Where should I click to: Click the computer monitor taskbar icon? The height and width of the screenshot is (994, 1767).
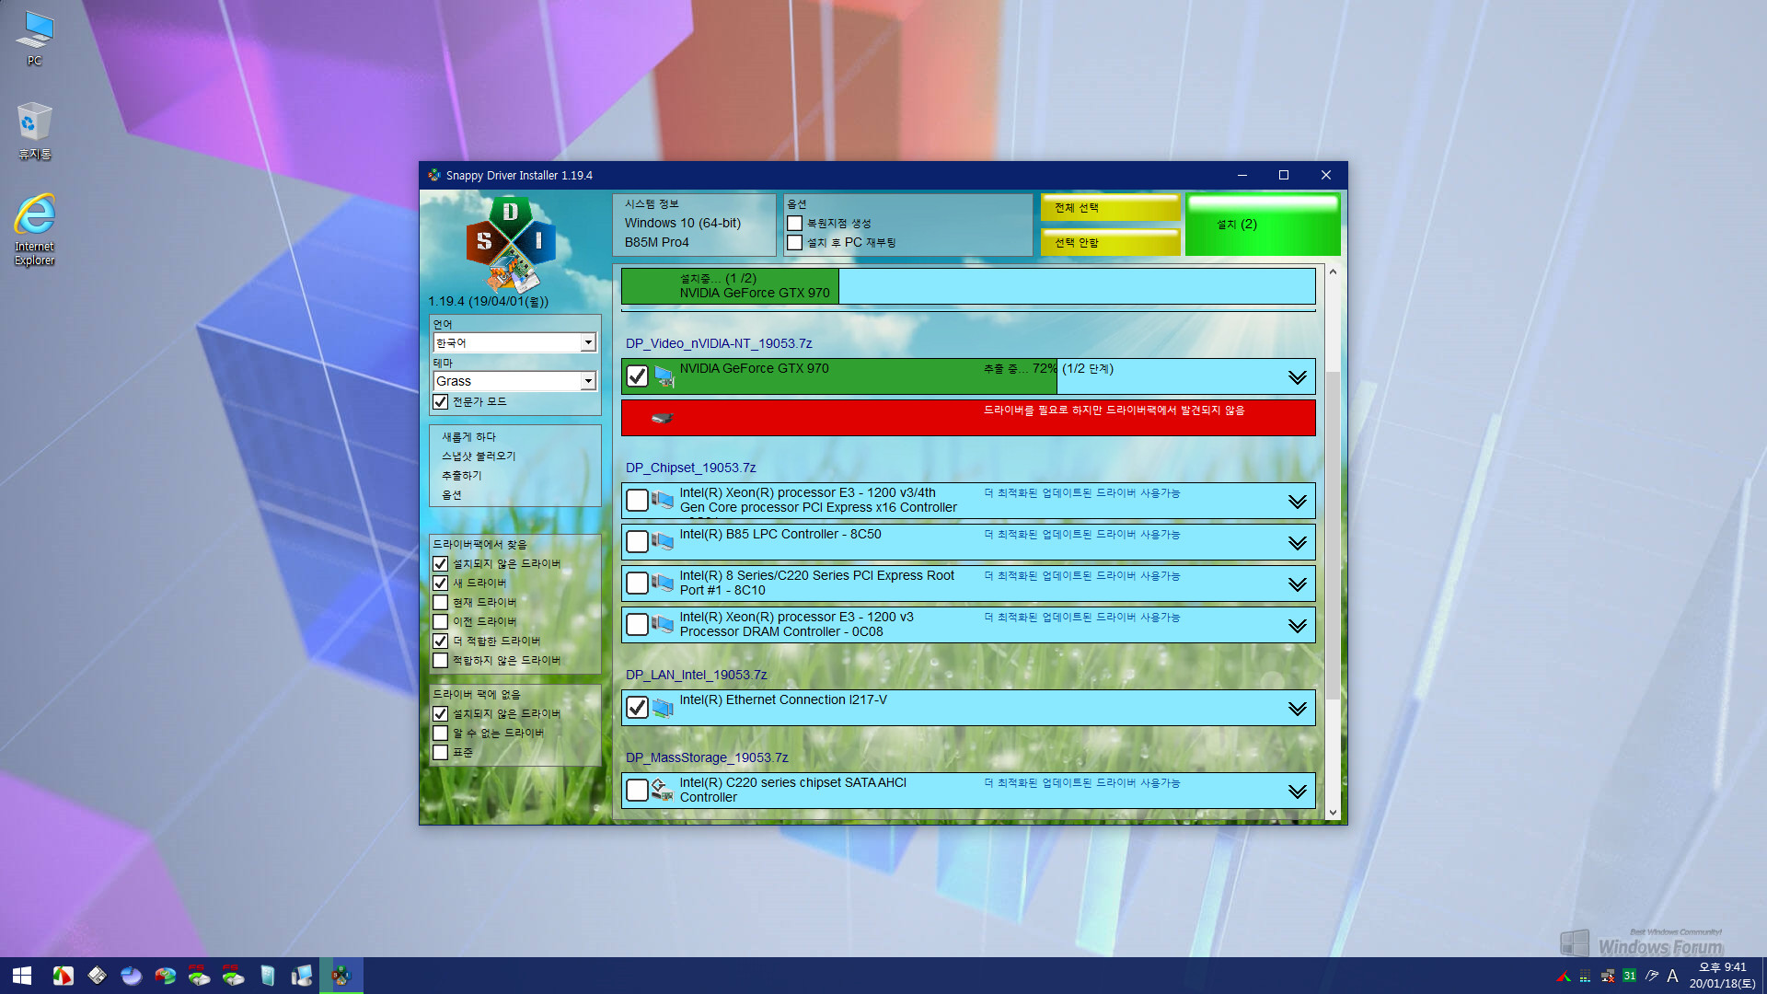[x=302, y=976]
